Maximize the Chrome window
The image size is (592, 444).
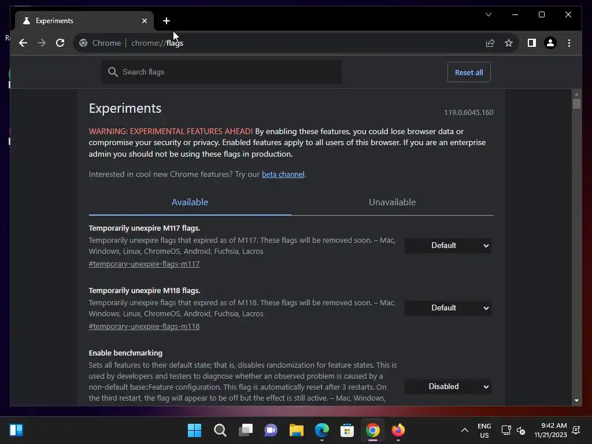point(541,14)
